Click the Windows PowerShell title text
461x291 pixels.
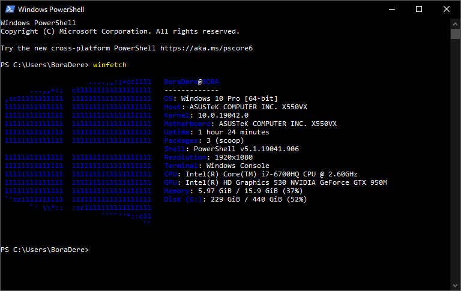pos(51,10)
